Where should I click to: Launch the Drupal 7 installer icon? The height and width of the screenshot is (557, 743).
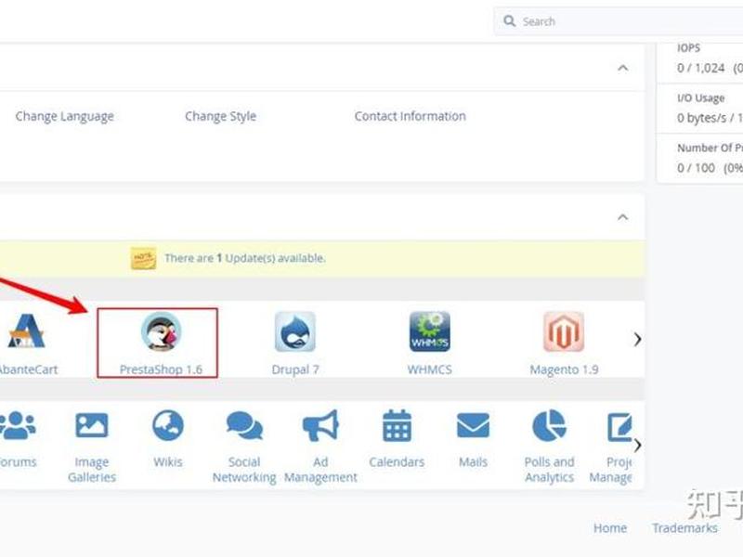(294, 331)
